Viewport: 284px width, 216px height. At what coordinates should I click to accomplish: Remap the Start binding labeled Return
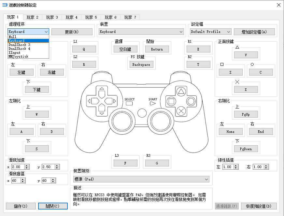point(157,49)
